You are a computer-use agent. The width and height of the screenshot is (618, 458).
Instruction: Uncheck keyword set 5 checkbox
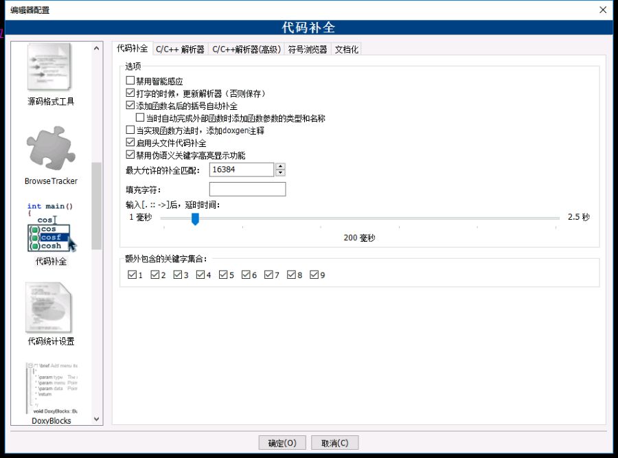(x=223, y=275)
